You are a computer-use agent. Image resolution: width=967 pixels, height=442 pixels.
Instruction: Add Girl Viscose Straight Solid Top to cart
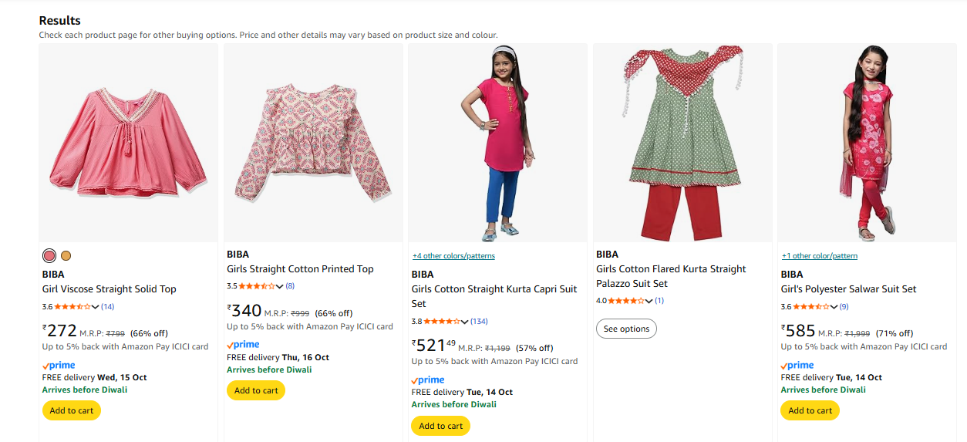pos(72,410)
